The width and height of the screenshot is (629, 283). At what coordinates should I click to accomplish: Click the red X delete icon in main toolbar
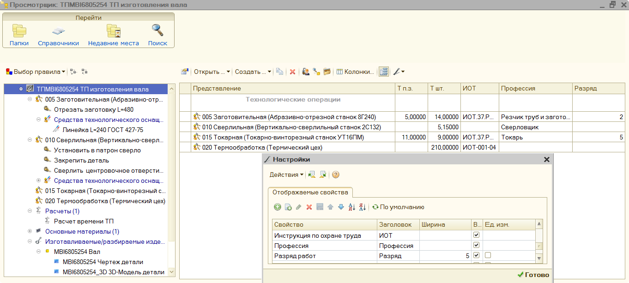(x=292, y=72)
